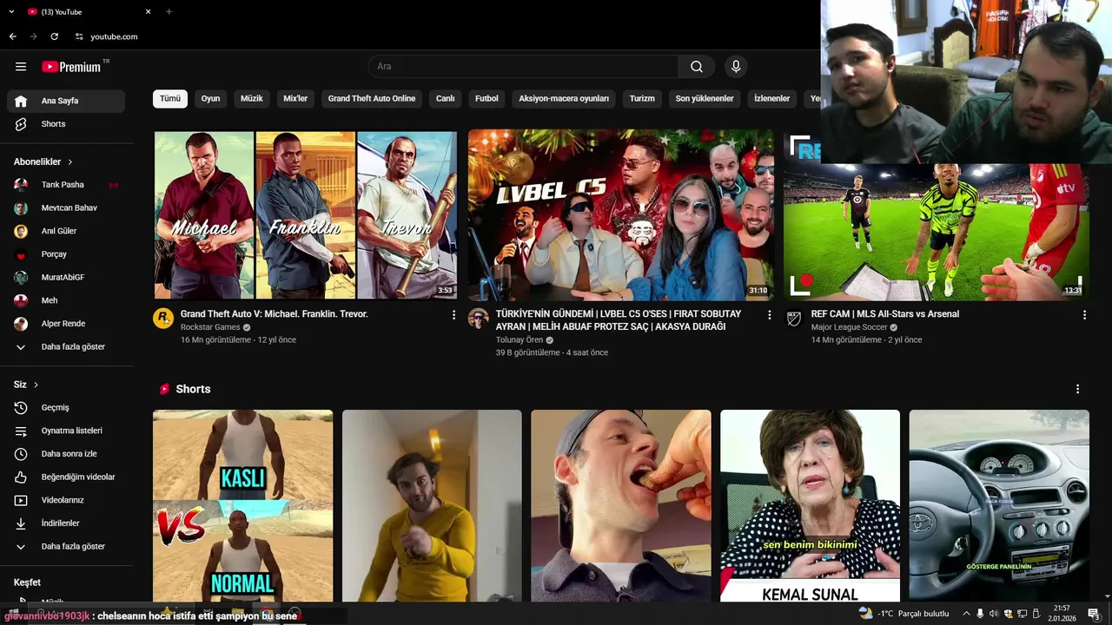Open MuratAbiGF subscription channel

(x=66, y=278)
